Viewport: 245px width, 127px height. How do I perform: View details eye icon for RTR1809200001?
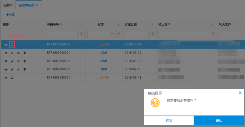[x=6, y=53]
